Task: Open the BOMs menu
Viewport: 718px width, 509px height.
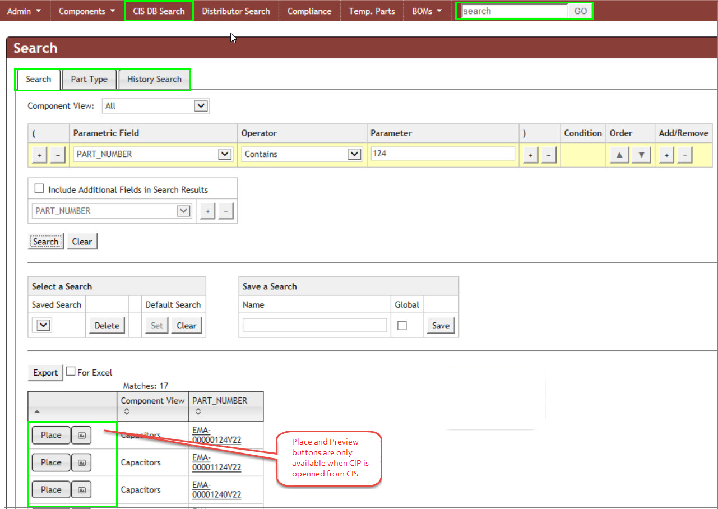Action: coord(425,11)
